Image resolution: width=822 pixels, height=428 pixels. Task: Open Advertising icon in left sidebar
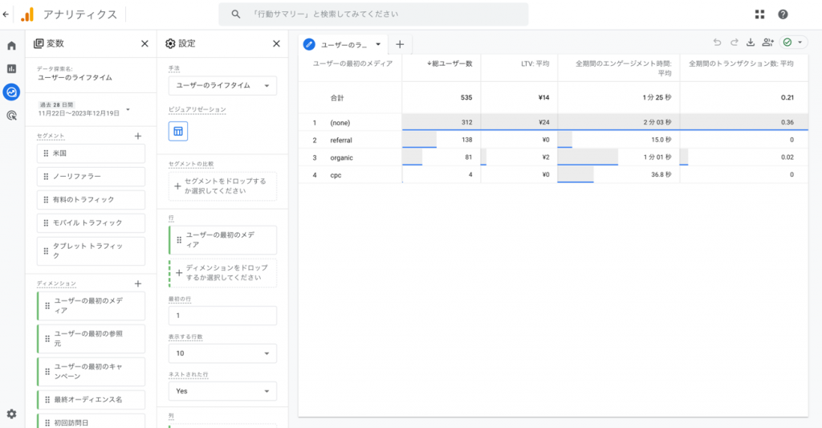tap(11, 116)
